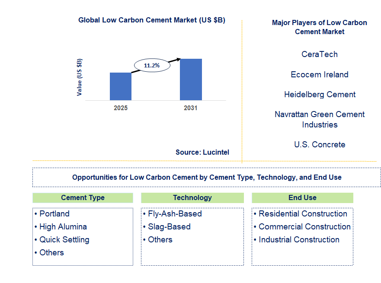Select 'Navrattan Green Cement Industries' text
The image size is (381, 283).
tap(320, 119)
